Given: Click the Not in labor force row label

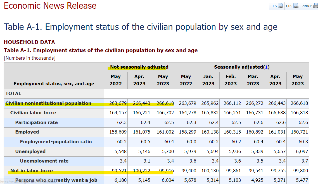Looking at the screenshot, I should pyautogui.click(x=32, y=171).
